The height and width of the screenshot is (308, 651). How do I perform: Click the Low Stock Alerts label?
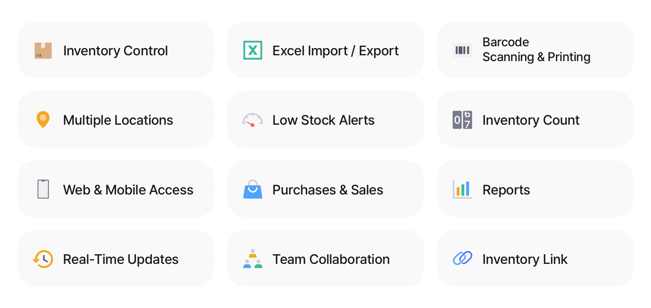pyautogui.click(x=323, y=120)
